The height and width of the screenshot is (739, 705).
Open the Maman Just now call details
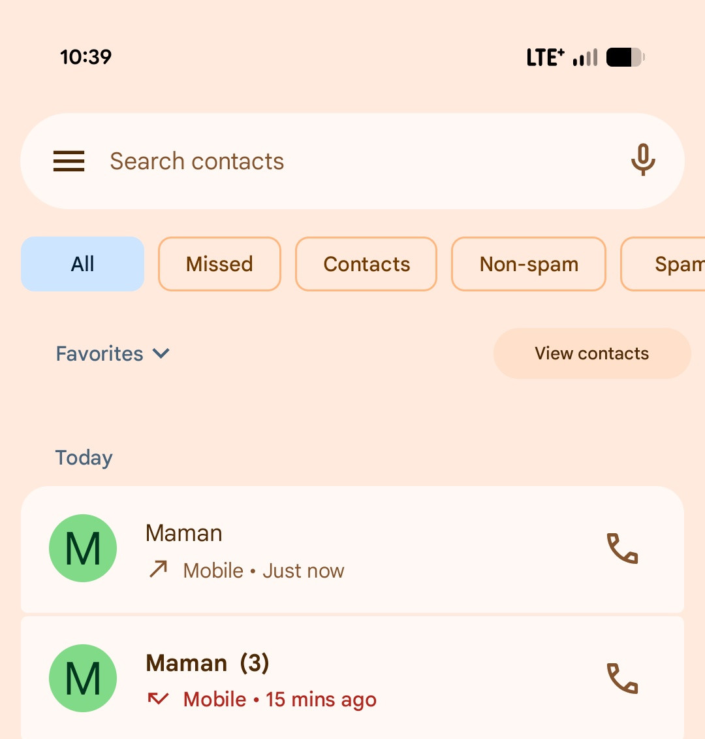click(x=352, y=549)
